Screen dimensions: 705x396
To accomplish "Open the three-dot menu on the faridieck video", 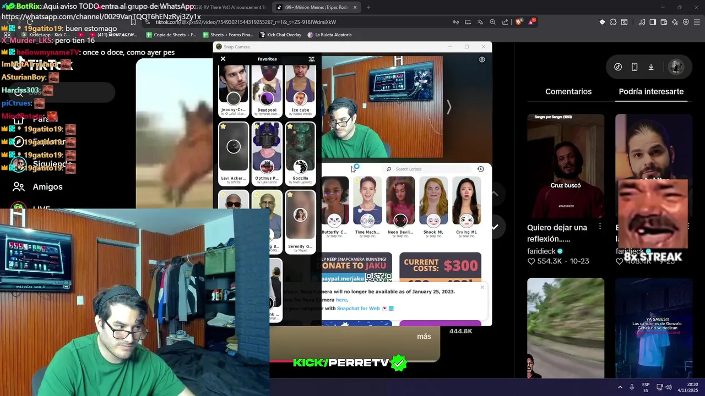I will pos(600,227).
